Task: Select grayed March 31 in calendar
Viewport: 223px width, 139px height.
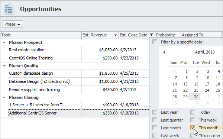Action: coord(175,71)
